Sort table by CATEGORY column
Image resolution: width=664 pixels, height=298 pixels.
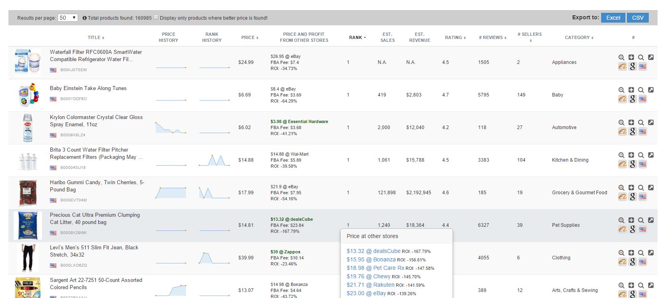tap(579, 37)
